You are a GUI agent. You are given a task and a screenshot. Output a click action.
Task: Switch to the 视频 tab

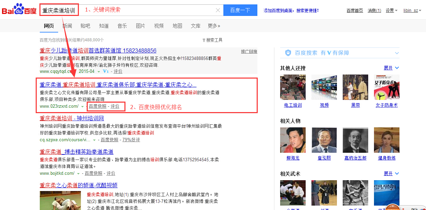tap(159, 26)
